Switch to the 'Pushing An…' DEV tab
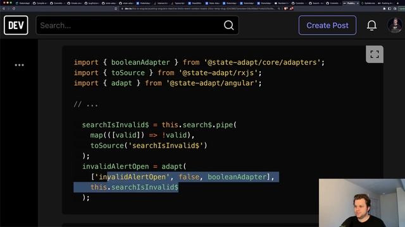This screenshot has width=405, height=227. click(385, 3)
